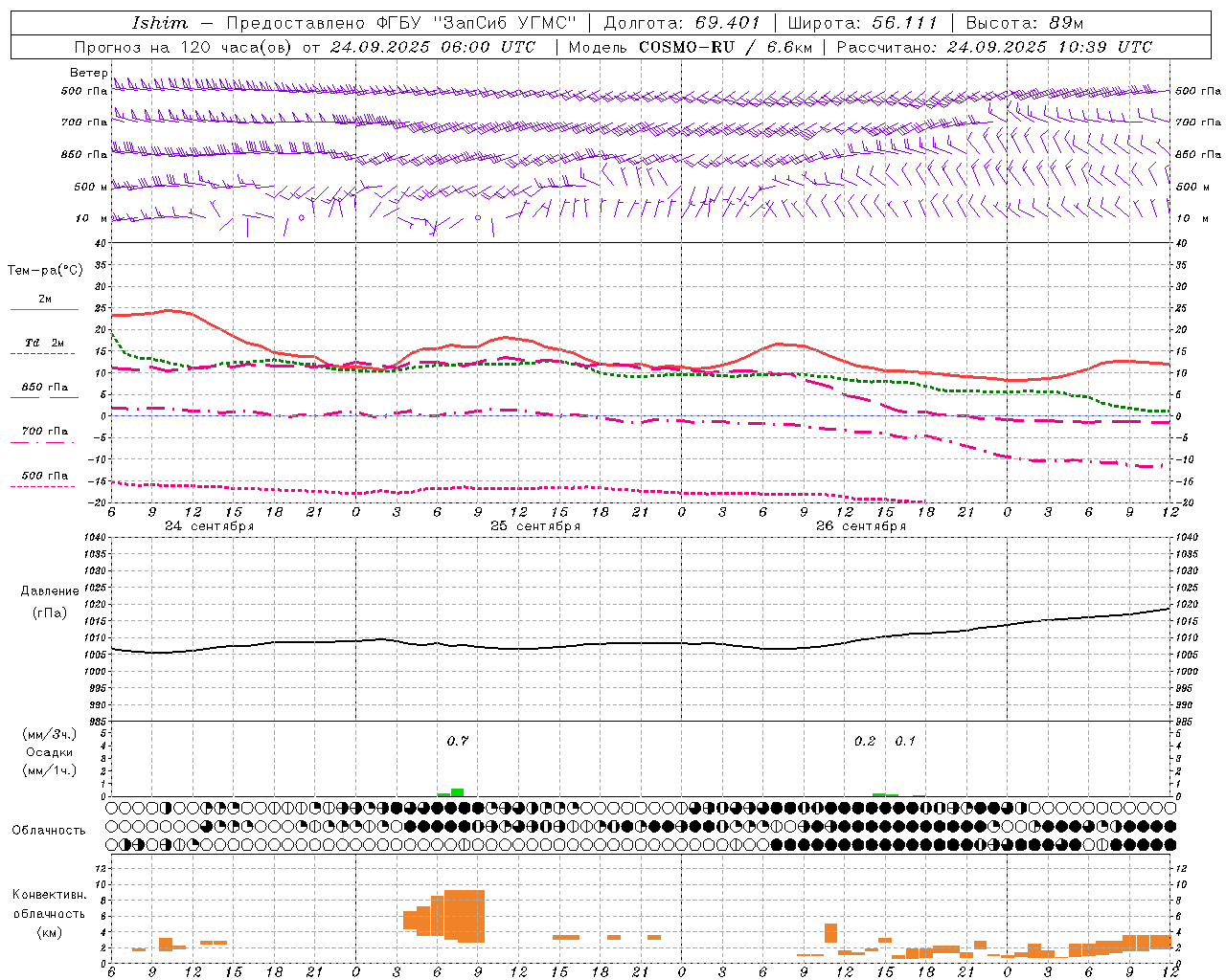The width and height of the screenshot is (1226, 980).
Task: Click the Рассчитано: 24.09.2025 10:39 UTC timestamp
Action: click(x=994, y=47)
